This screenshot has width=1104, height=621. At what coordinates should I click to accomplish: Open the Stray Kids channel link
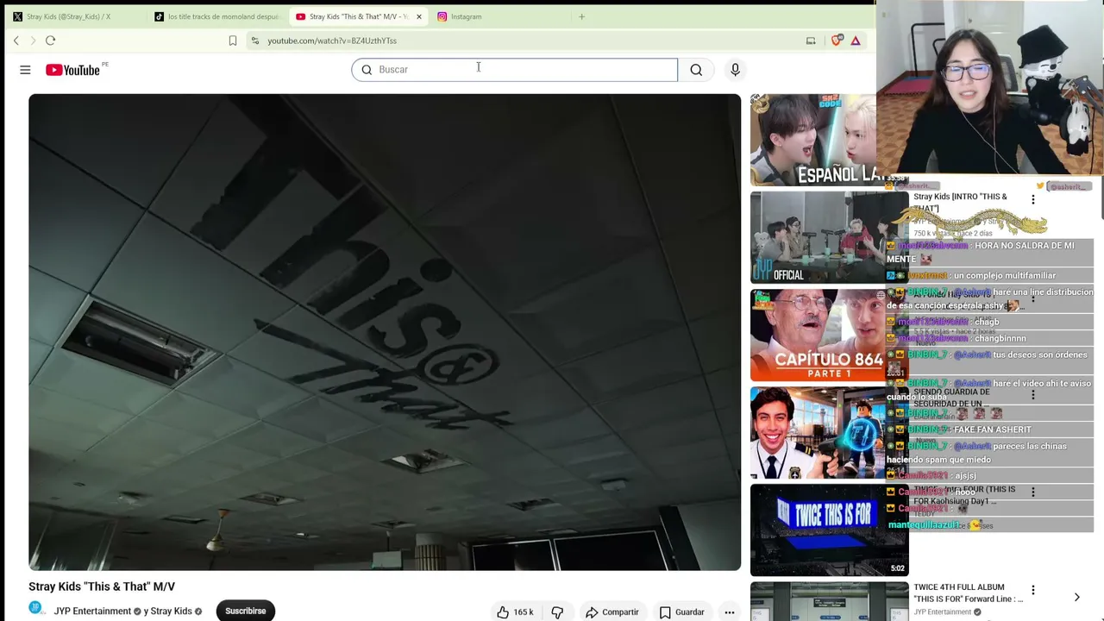click(172, 612)
